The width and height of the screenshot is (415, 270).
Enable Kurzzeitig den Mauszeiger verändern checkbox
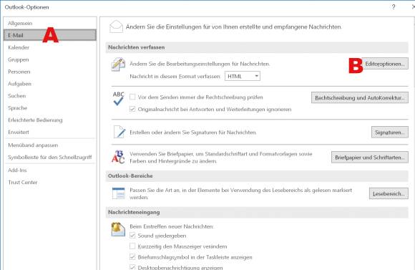tap(132, 246)
